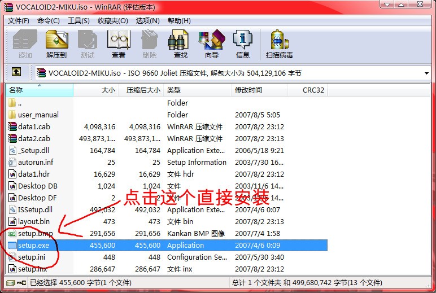Click the data1.cab archive icon

coord(12,126)
